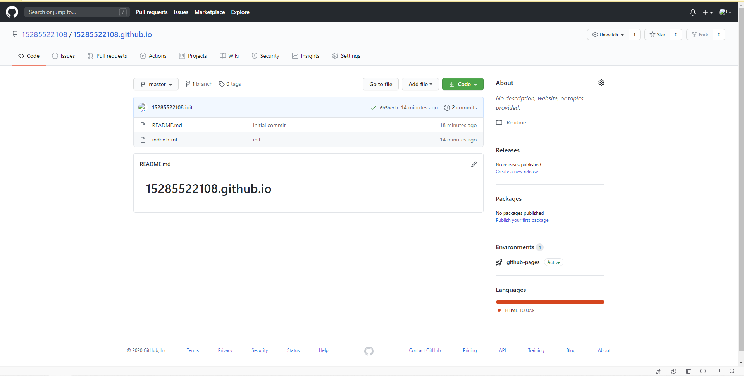The image size is (744, 376).
Task: Click the footer GitHub mark icon
Action: coord(369,351)
